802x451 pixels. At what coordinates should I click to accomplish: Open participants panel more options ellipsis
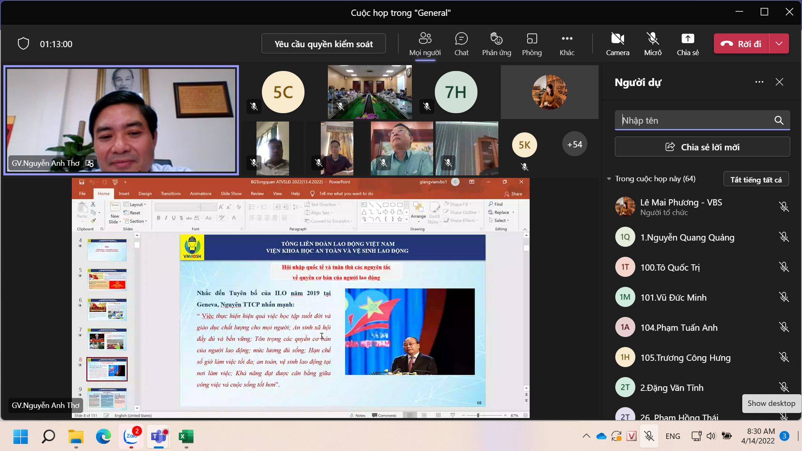(759, 82)
